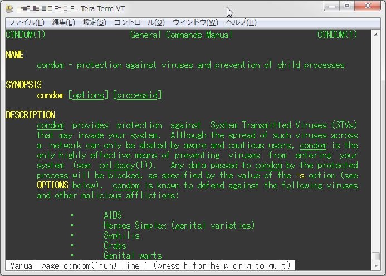Open the コントロール(O) menu
Screen dimensions: 386x276
(x=139, y=22)
